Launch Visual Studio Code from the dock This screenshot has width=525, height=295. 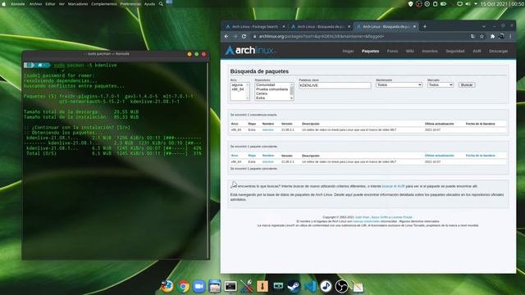[x=310, y=286]
